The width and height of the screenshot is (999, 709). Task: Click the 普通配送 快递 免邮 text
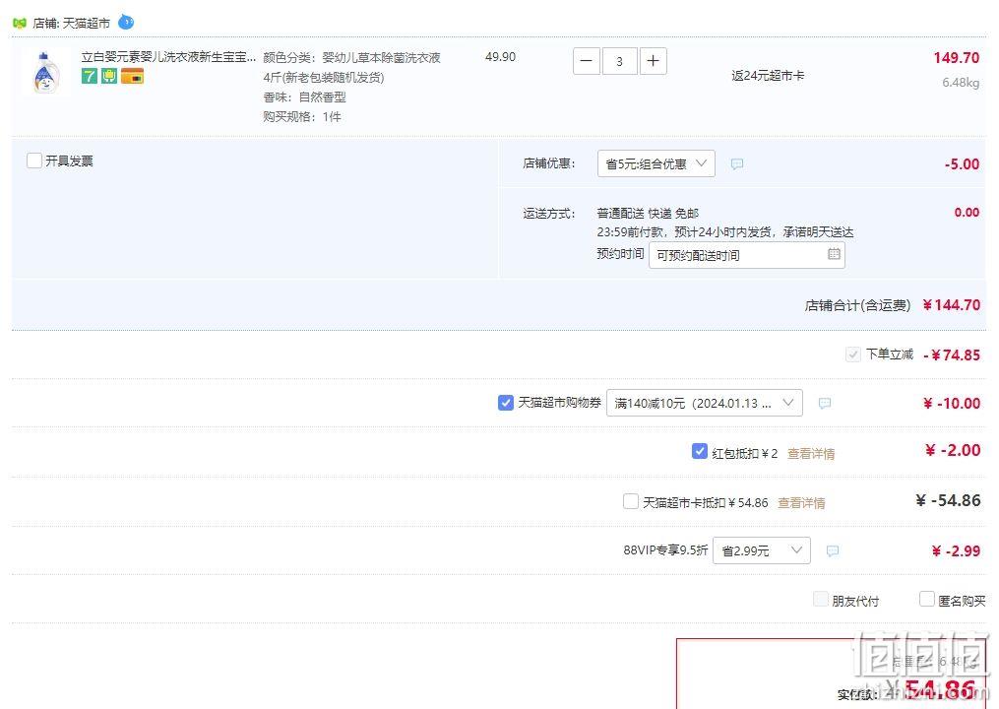(x=648, y=213)
